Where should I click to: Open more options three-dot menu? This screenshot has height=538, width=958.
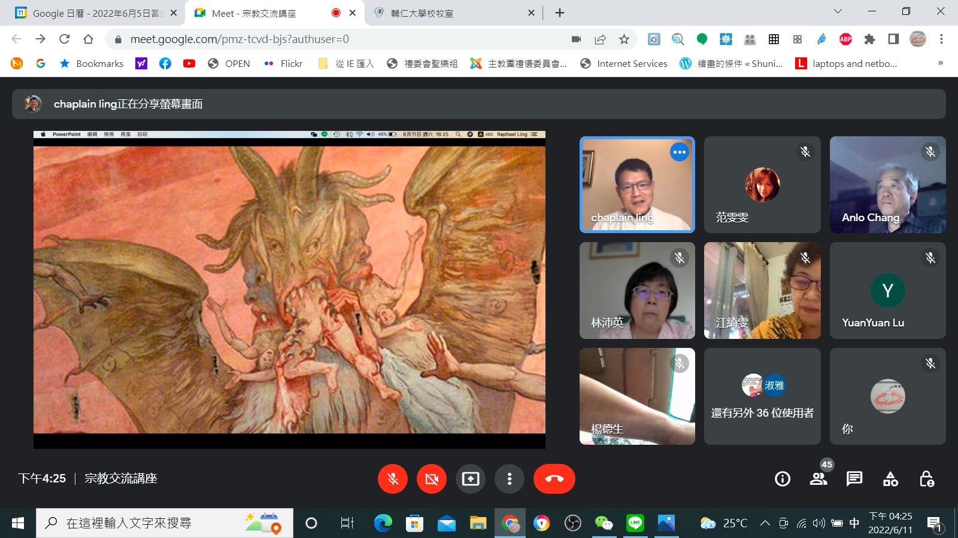coord(510,479)
